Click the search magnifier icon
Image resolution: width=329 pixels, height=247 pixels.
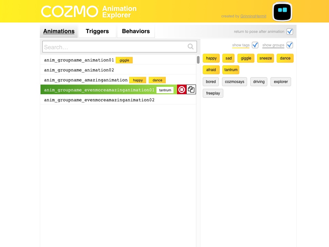tap(191, 47)
